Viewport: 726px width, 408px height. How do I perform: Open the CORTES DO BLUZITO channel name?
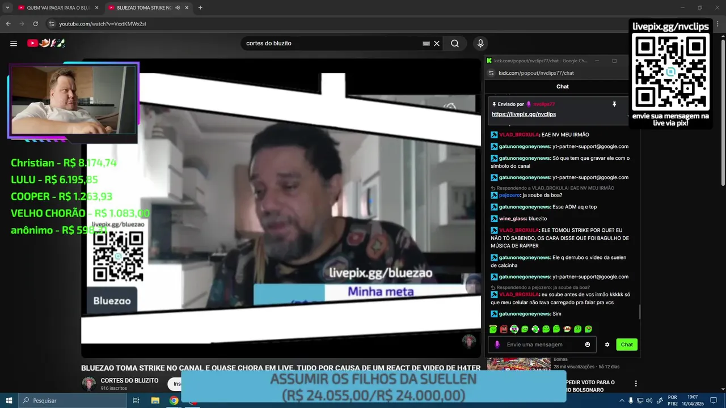click(129, 380)
